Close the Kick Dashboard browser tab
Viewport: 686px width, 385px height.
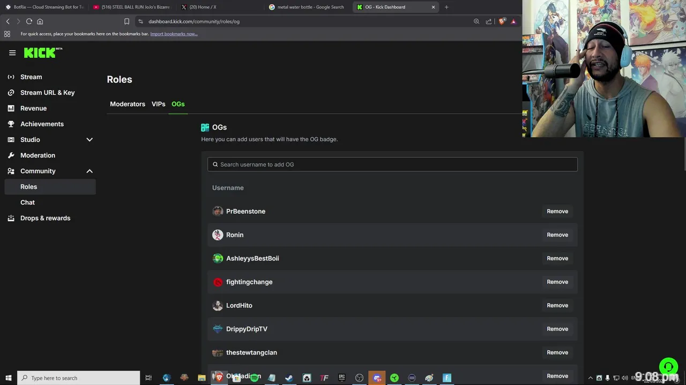pyautogui.click(x=433, y=7)
